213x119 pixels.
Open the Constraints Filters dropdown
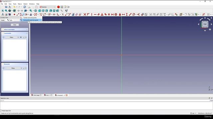click(12, 37)
